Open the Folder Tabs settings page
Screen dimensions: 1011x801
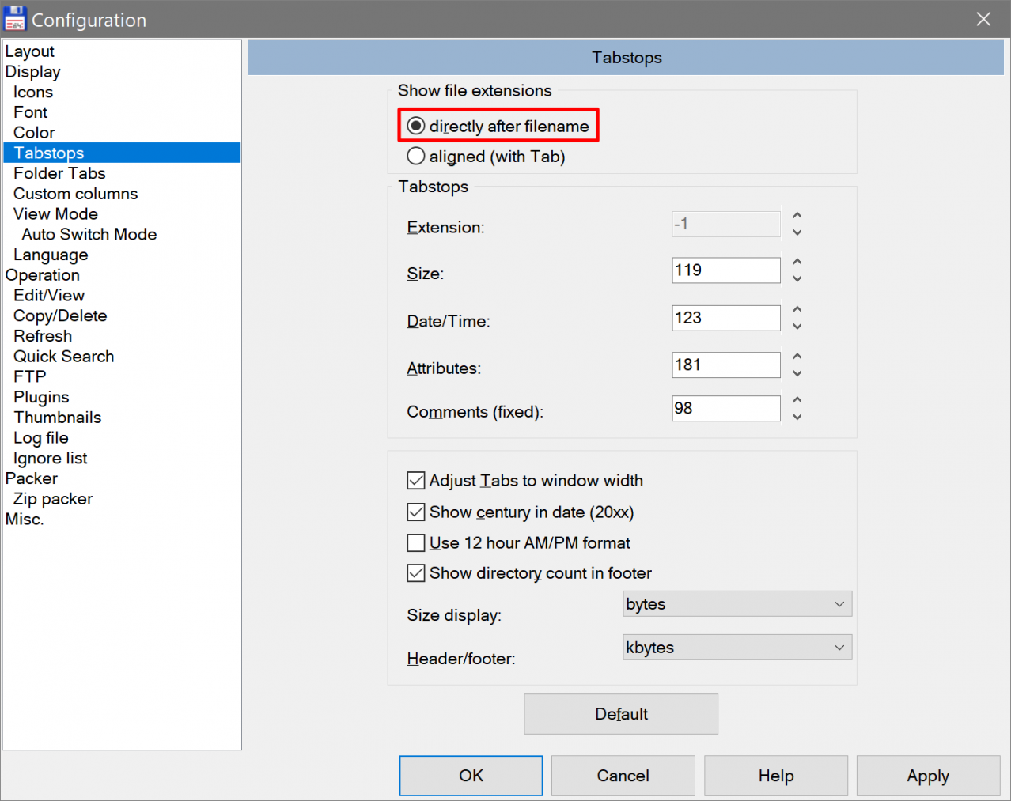pyautogui.click(x=59, y=173)
